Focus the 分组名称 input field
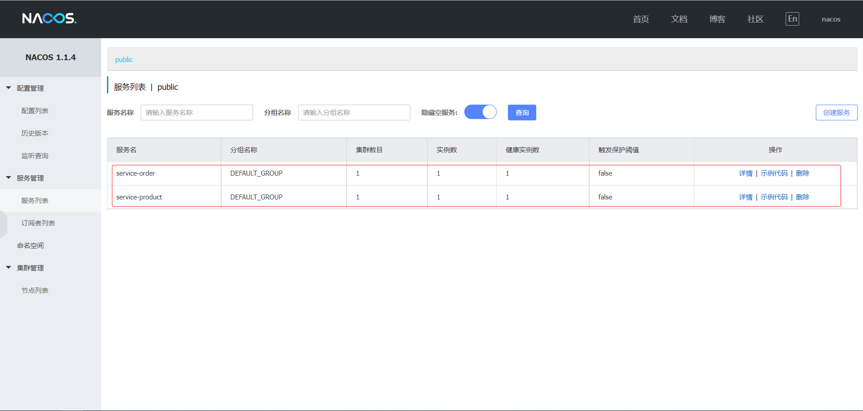 coord(354,112)
